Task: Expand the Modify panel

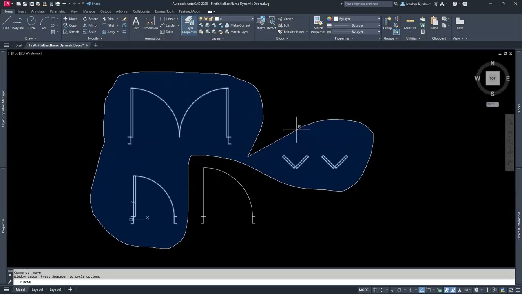Action: tap(95, 38)
